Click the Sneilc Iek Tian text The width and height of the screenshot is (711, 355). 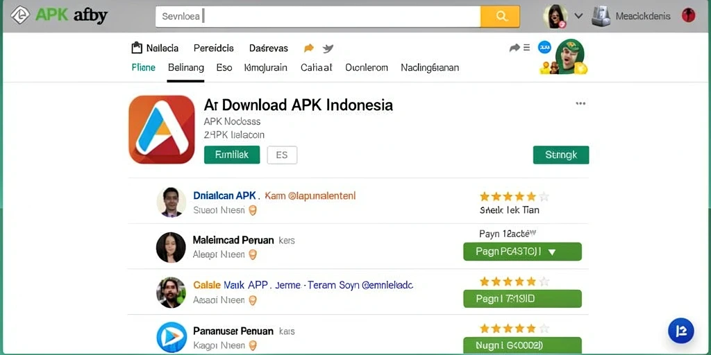coord(509,210)
